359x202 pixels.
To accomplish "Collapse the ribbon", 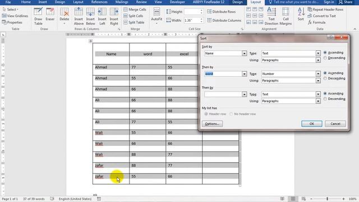I will (355, 29).
